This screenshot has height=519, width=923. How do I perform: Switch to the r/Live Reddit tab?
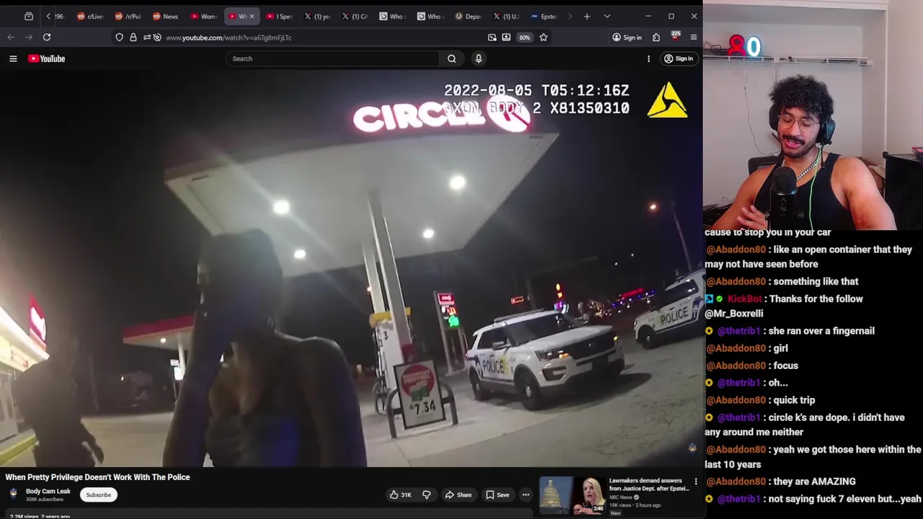89,16
